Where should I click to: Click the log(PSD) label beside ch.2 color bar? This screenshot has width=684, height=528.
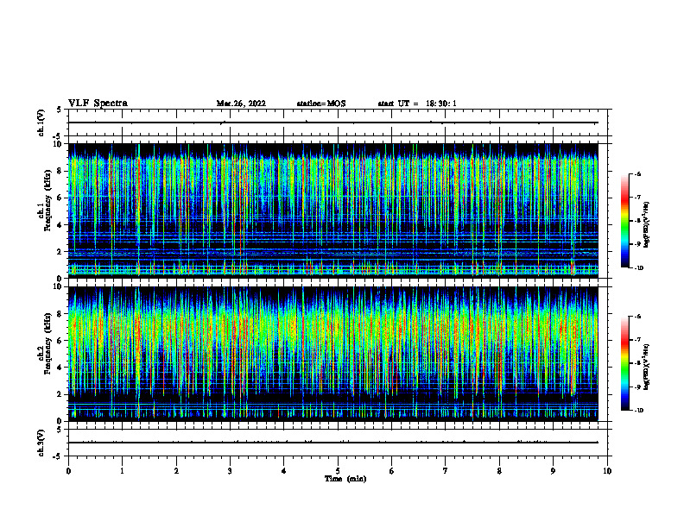[x=647, y=368]
